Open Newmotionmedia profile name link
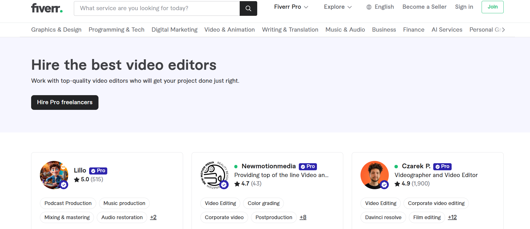The height and width of the screenshot is (229, 530). click(x=269, y=166)
